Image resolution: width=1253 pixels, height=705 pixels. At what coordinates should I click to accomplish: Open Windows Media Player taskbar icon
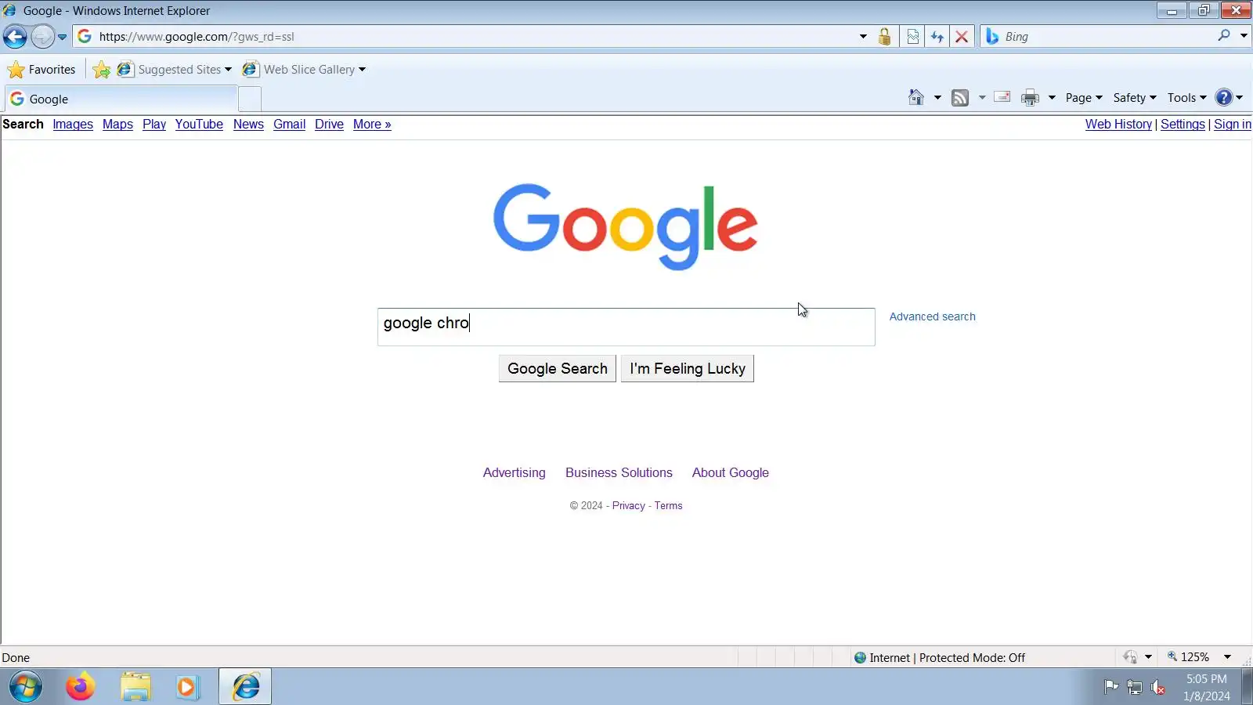pos(187,687)
